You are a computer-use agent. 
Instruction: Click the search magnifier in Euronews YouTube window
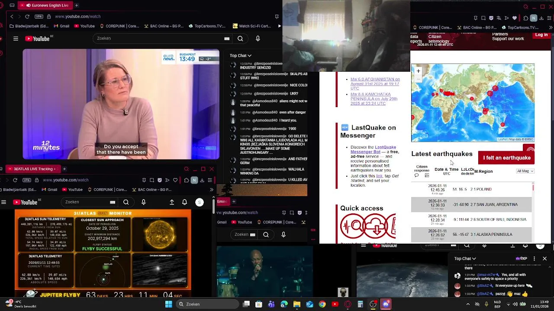[x=240, y=38]
